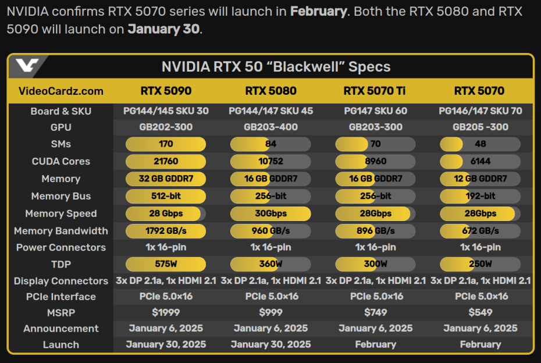Screen dimensions: 541x363
Task: Click the 84 SMs bar
Action: [270, 144]
